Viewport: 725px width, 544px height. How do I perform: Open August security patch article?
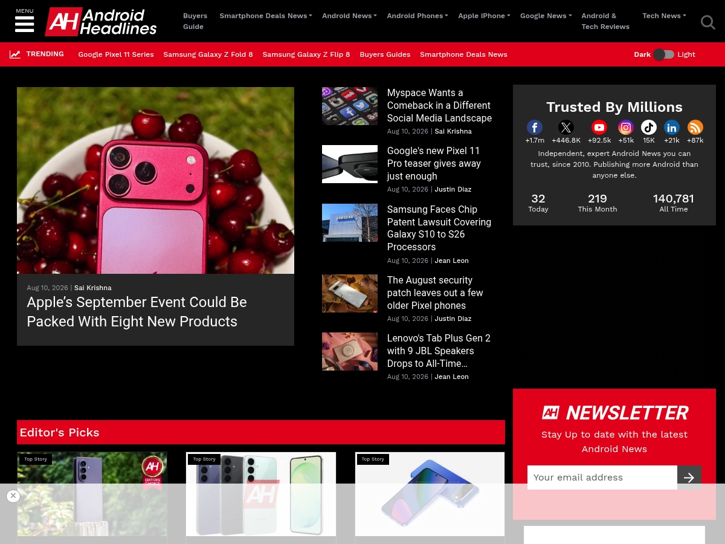(435, 293)
